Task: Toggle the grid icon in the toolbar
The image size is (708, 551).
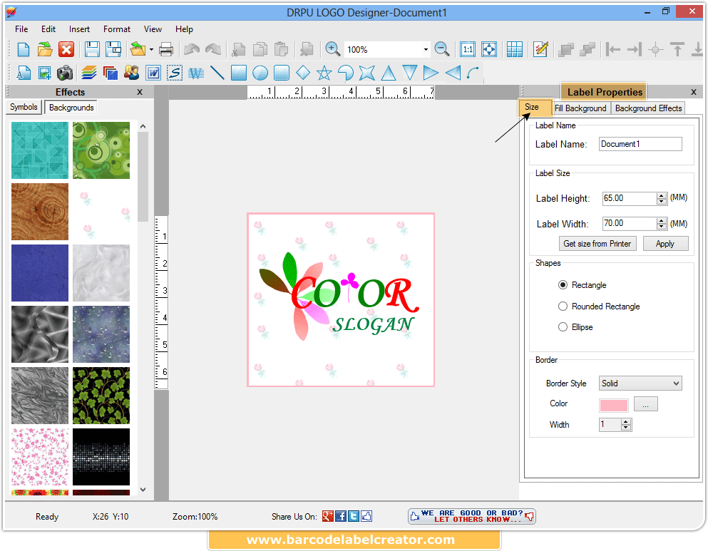Action: (x=514, y=49)
